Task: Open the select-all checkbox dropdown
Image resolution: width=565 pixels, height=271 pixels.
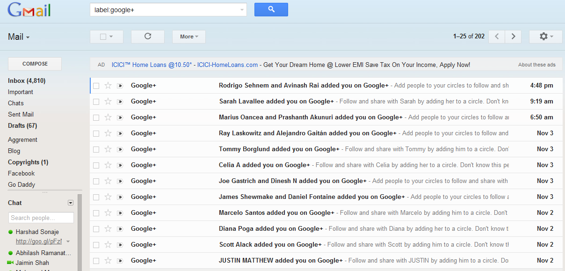Action: click(112, 36)
